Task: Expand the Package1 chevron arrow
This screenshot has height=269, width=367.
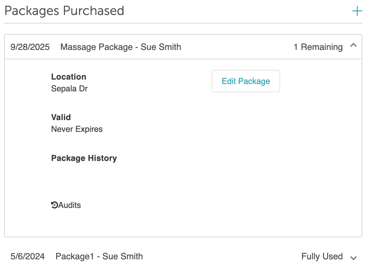Action: 353,258
